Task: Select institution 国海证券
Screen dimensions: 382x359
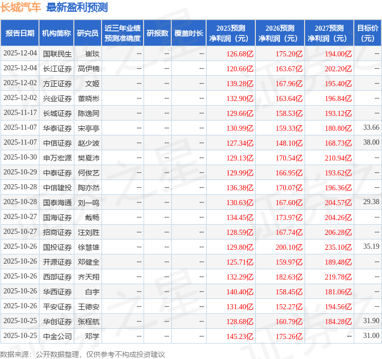Action: tap(57, 217)
